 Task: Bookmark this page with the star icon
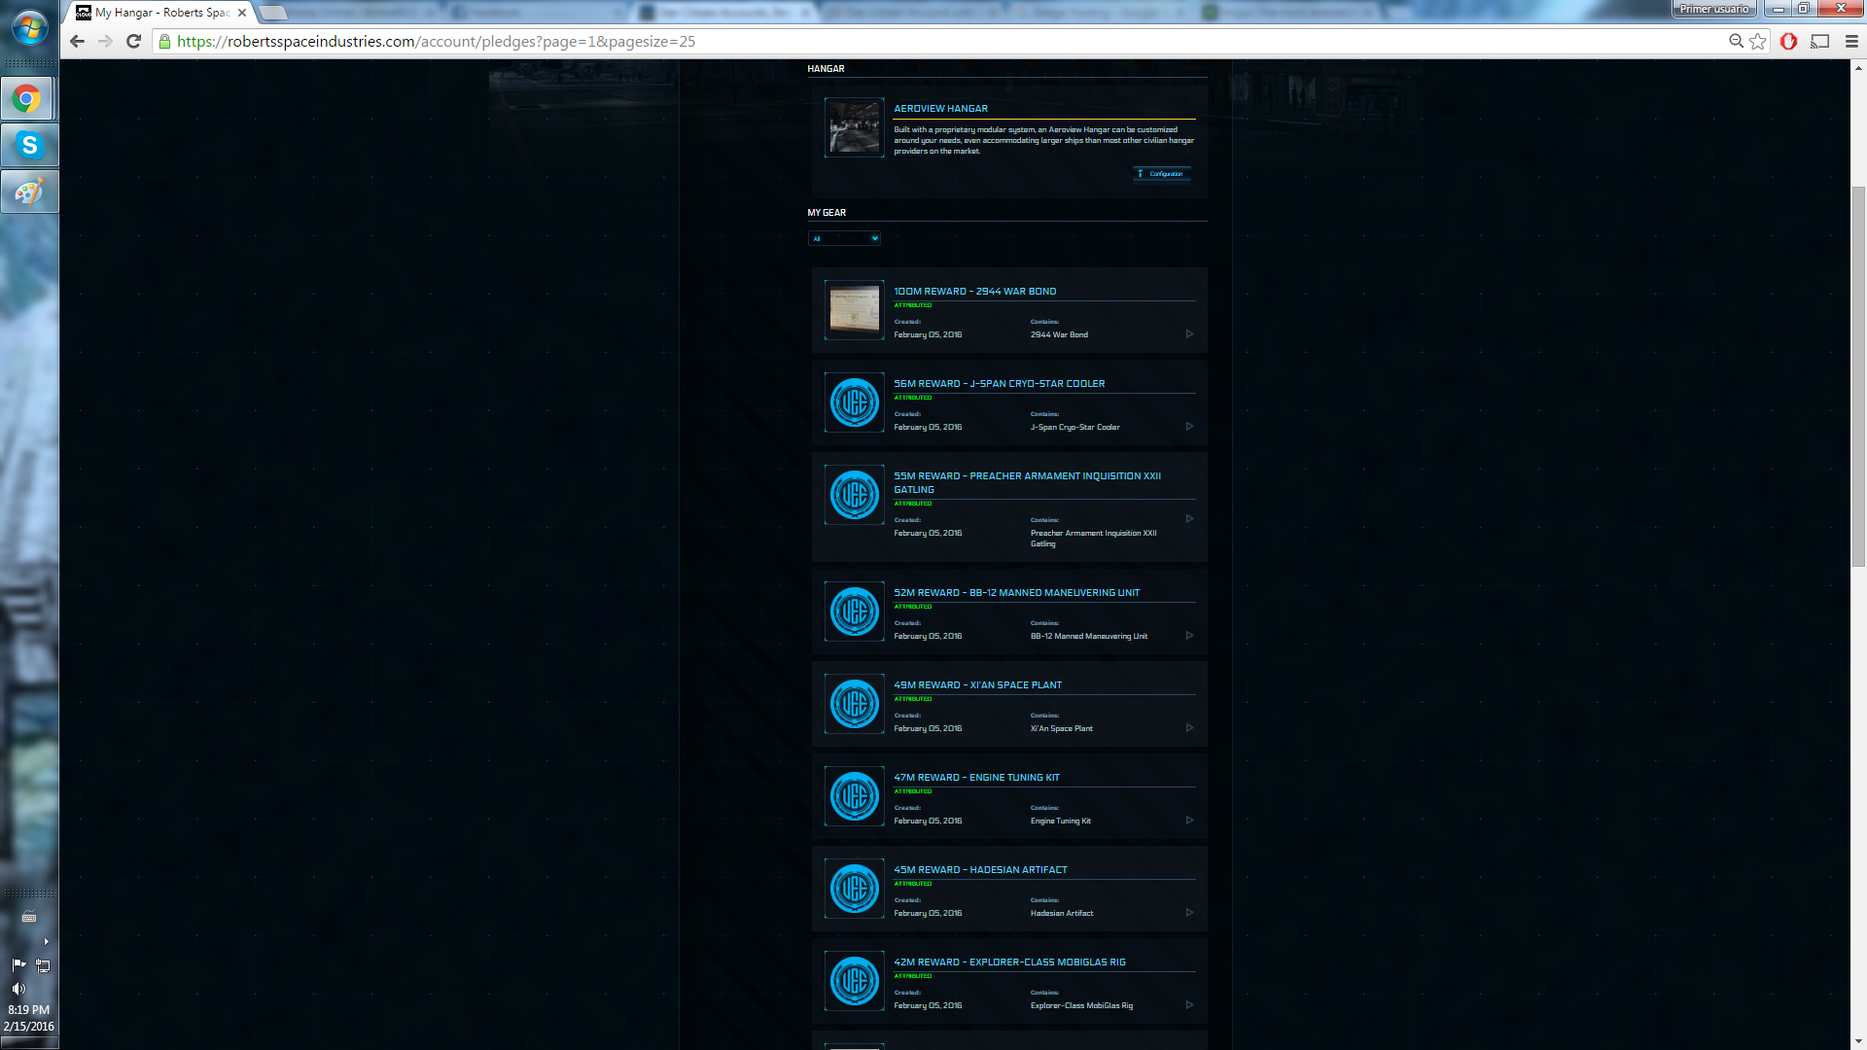[x=1758, y=41]
